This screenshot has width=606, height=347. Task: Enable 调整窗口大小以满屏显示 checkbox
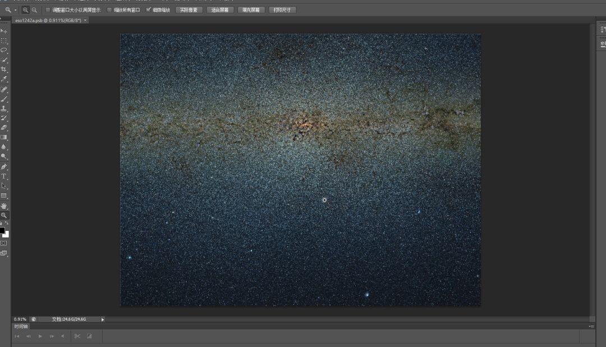pyautogui.click(x=48, y=10)
